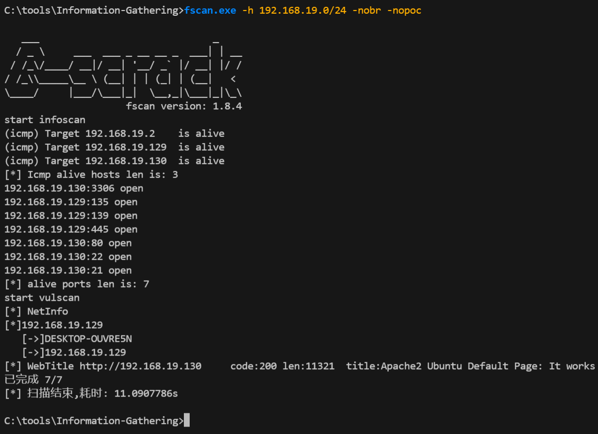The height and width of the screenshot is (434, 598).
Task: Click the alive ports len is: 7 line
Action: click(76, 284)
